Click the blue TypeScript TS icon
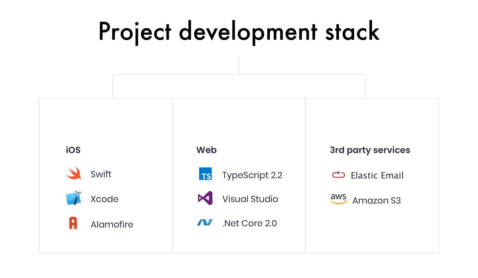 206,174
